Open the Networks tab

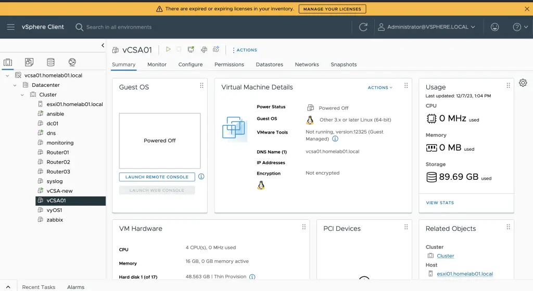pos(307,64)
